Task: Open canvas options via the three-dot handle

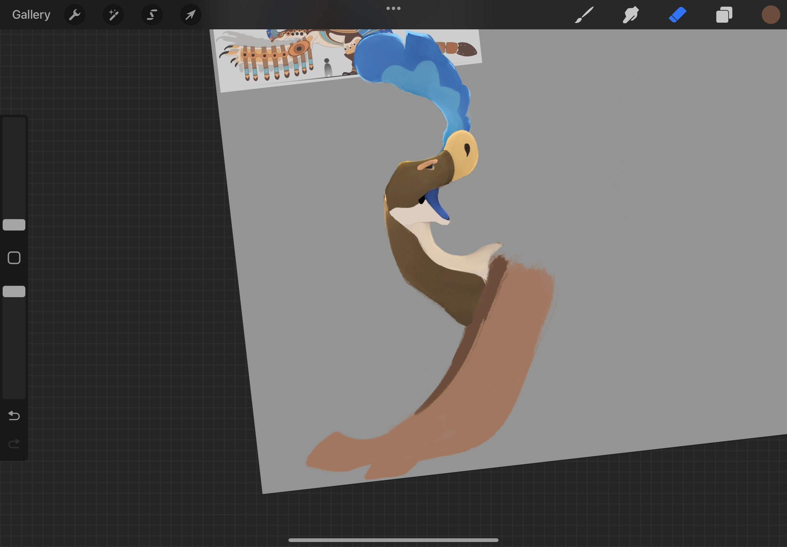Action: coord(393,8)
